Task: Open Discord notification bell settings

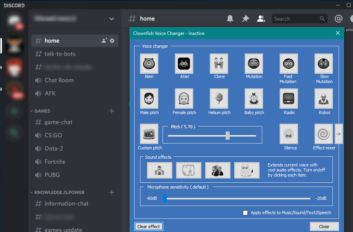Action: pyautogui.click(x=230, y=19)
